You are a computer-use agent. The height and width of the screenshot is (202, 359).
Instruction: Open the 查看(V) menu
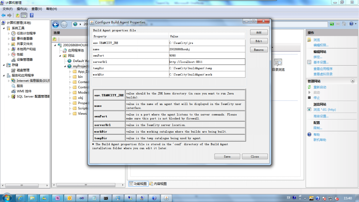(x=36, y=9)
